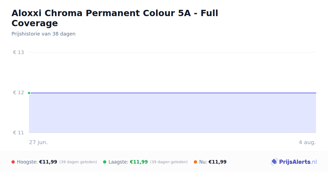Click the 39 dagen geleden text after Hoogste
The height and width of the screenshot is (172, 328).
[x=78, y=162]
